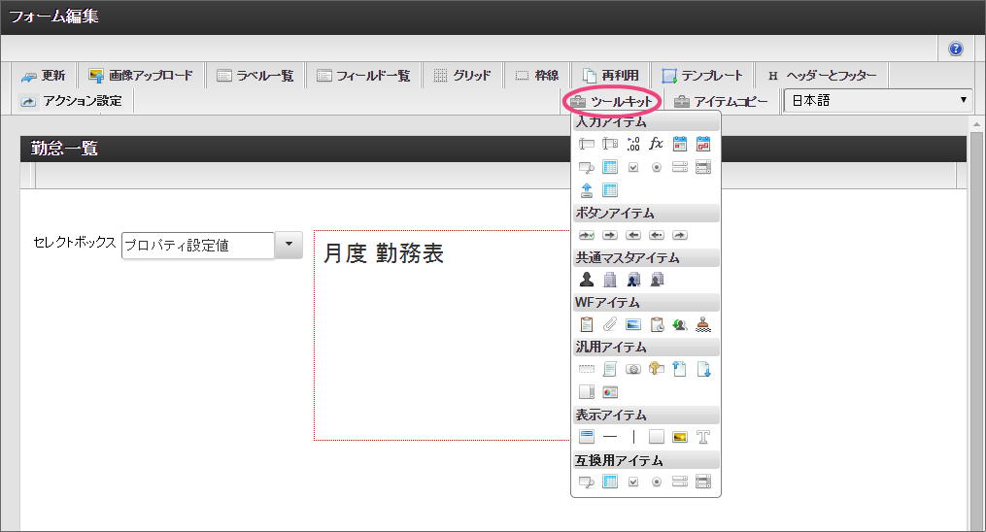Add a text area input item
Image resolution: width=986 pixels, height=532 pixels.
(x=609, y=144)
